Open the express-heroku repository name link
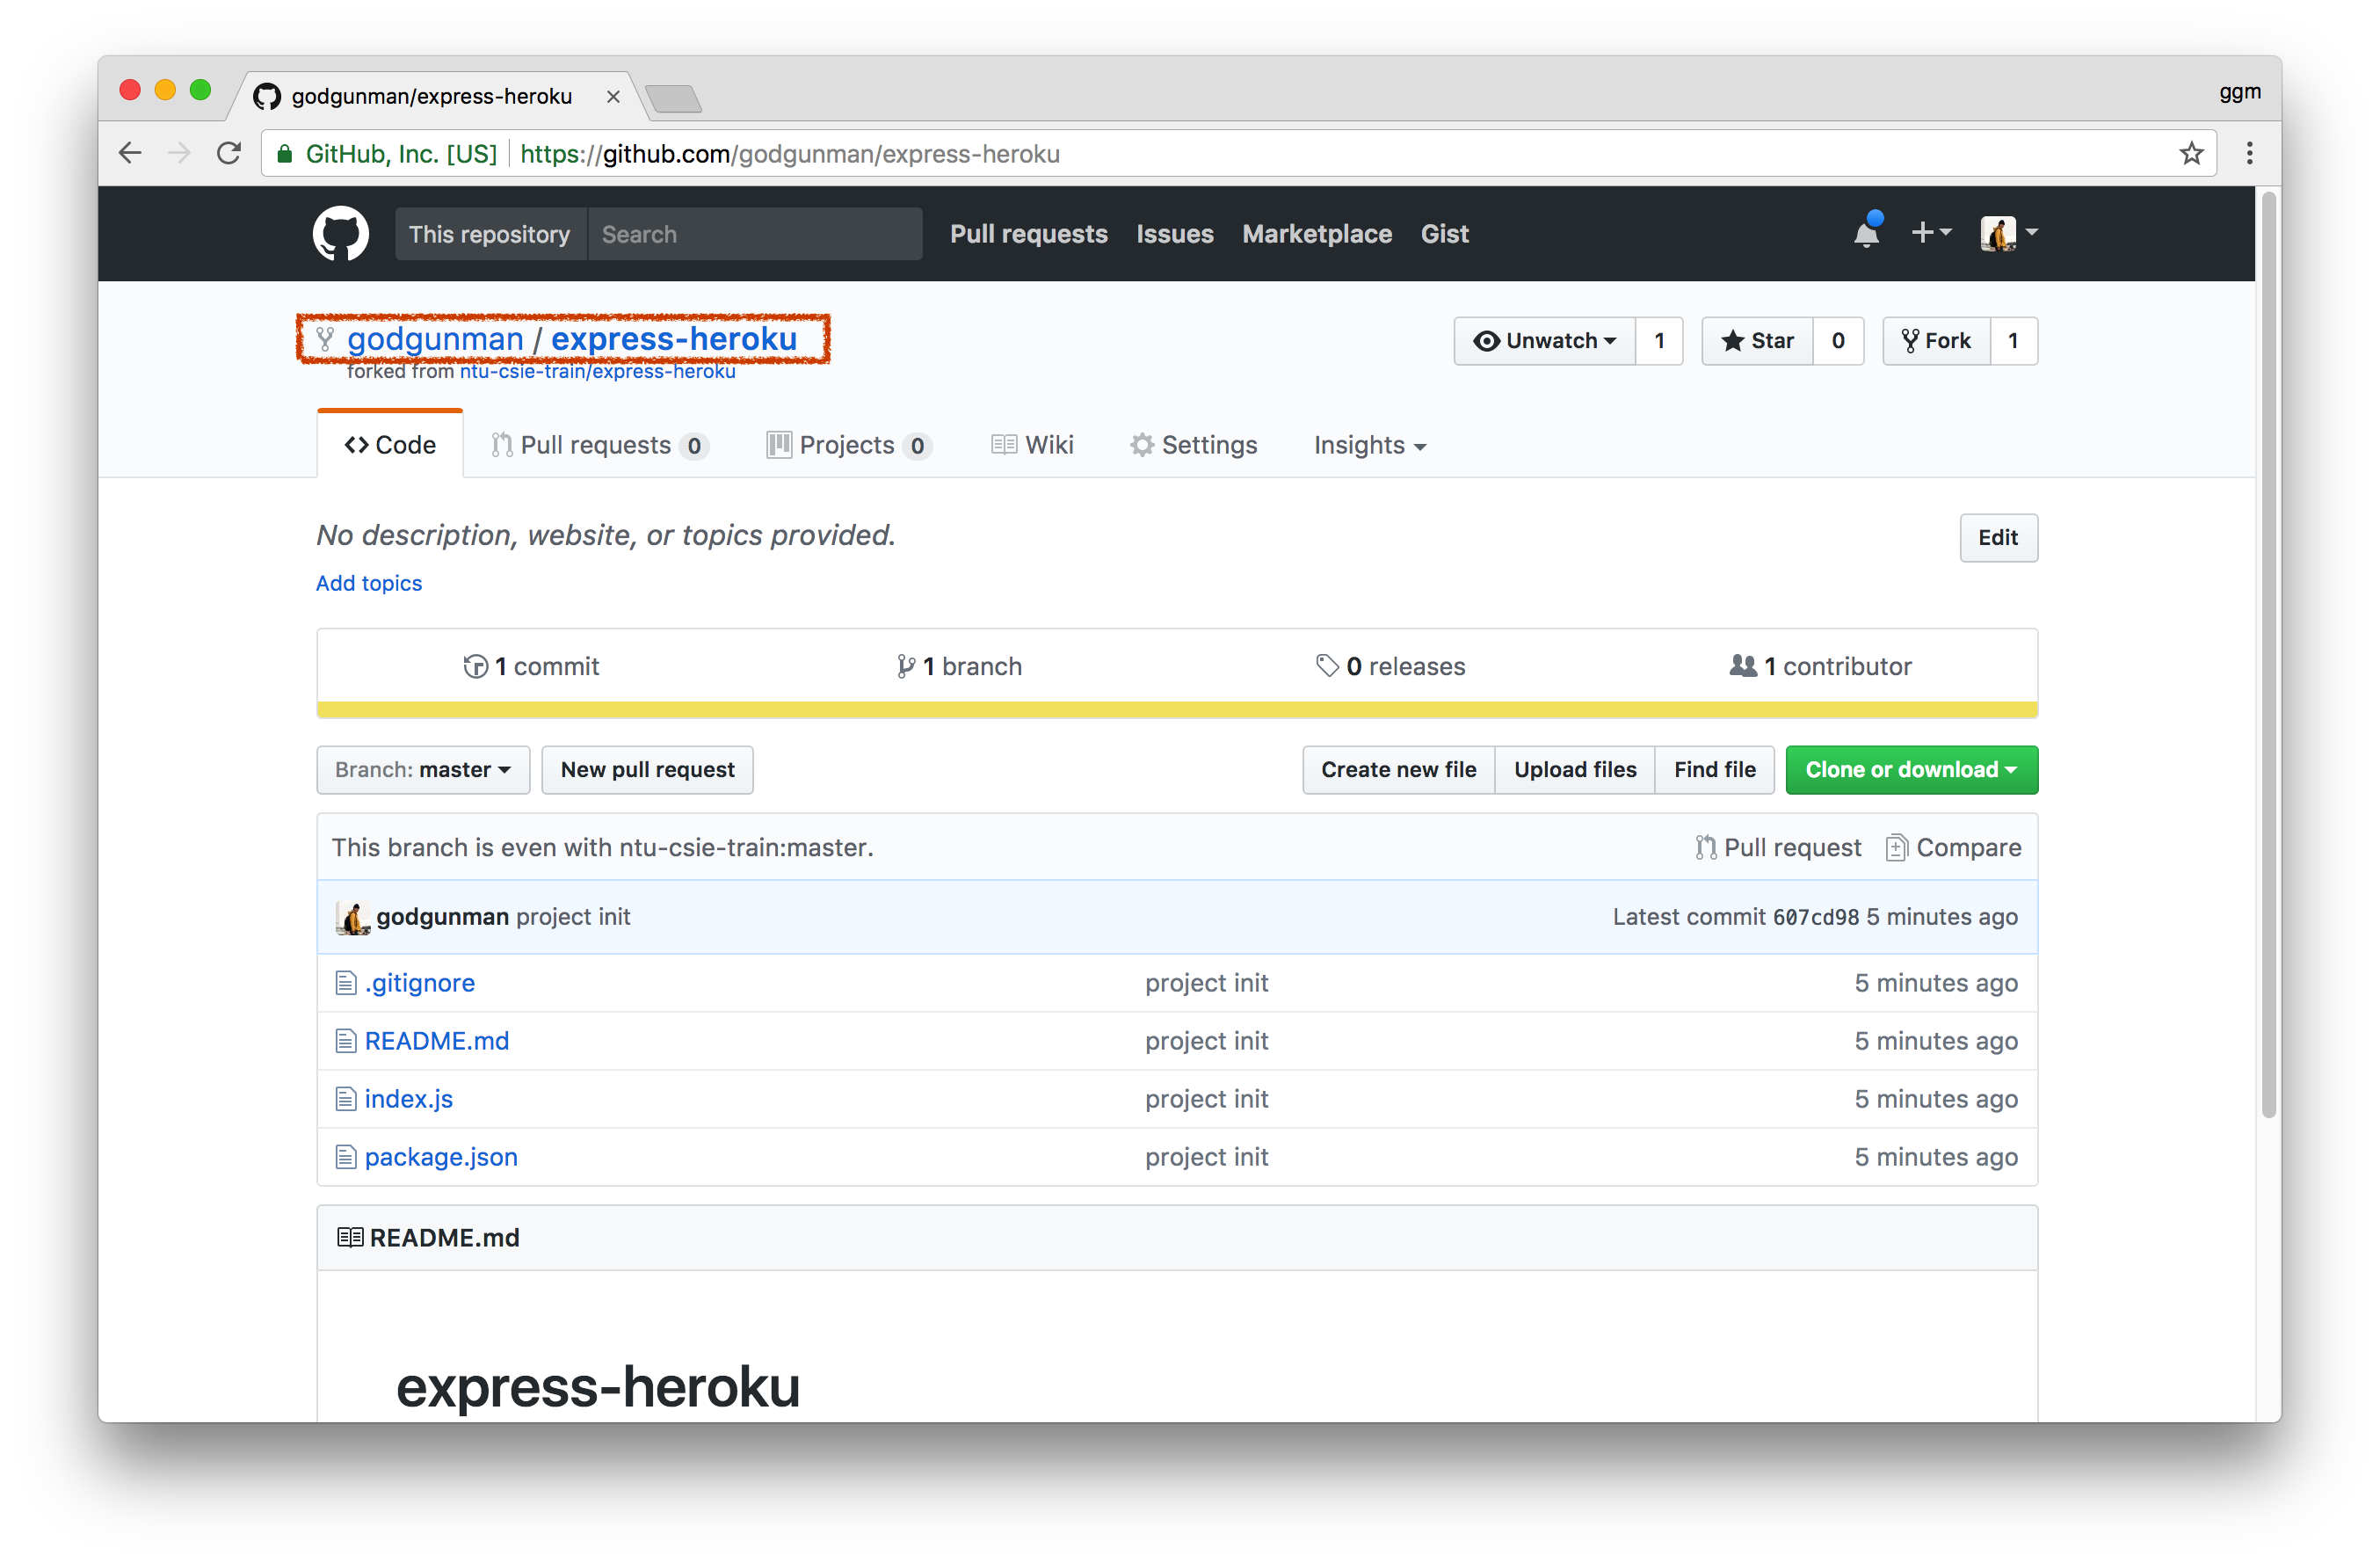Viewport: 2380px width, 1563px height. (674, 339)
